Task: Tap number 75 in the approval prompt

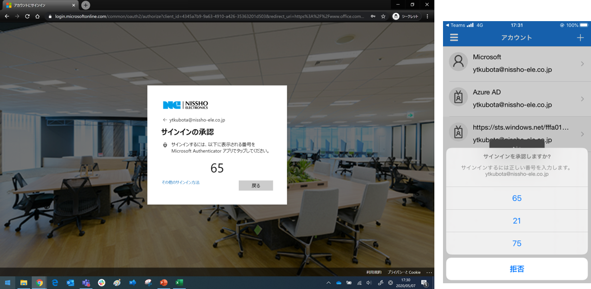Action: [x=517, y=243]
